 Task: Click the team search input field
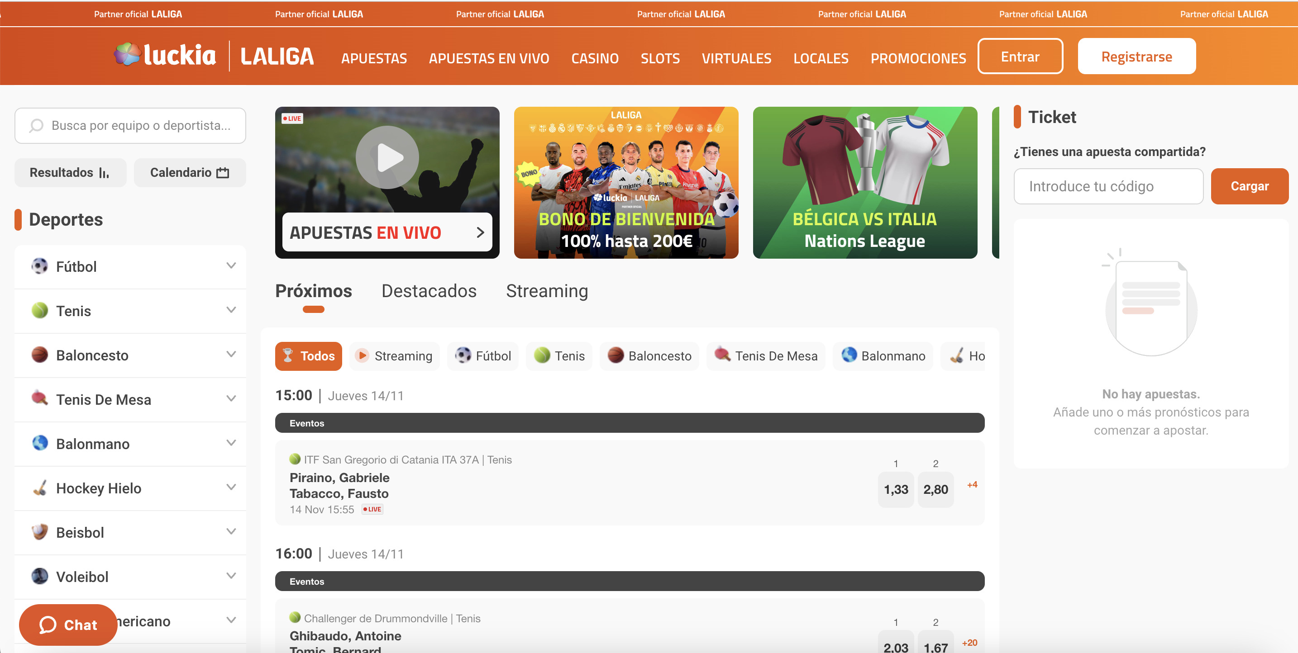tap(130, 125)
